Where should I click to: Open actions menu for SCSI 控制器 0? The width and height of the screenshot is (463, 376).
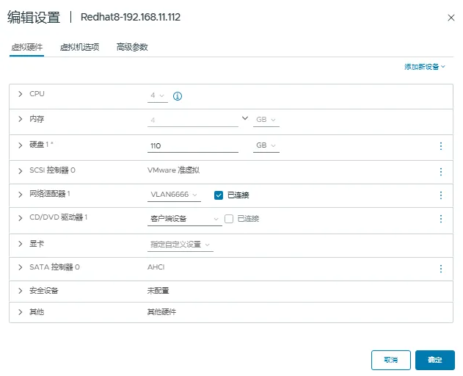[441, 172]
